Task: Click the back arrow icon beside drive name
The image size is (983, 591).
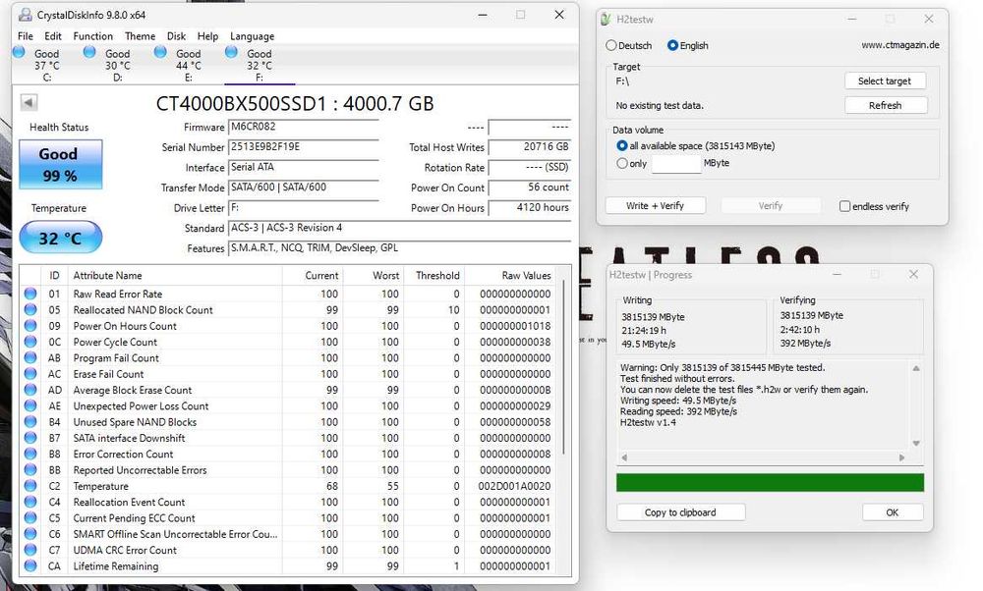Action: tap(29, 102)
